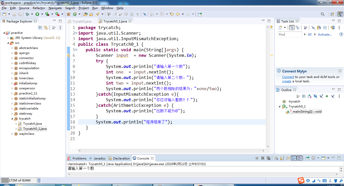This screenshot has height=186, width=344.
Task: Click the Quick Access search magnifier
Action: [323, 14]
